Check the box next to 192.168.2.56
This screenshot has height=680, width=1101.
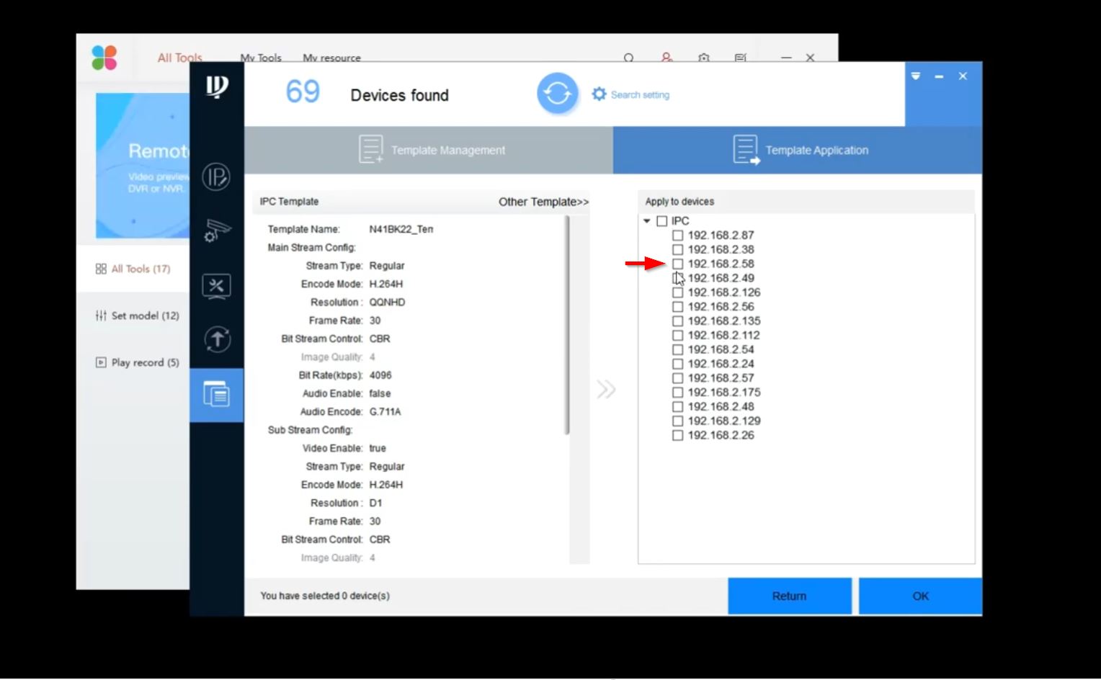pyautogui.click(x=677, y=307)
